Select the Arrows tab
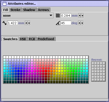The width and height of the screenshot is (109, 102). click(43, 10)
